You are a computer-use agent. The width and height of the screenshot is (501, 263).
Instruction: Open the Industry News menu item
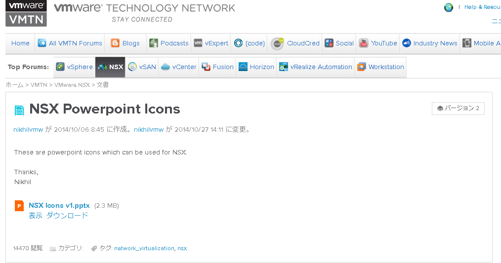pyautogui.click(x=435, y=43)
